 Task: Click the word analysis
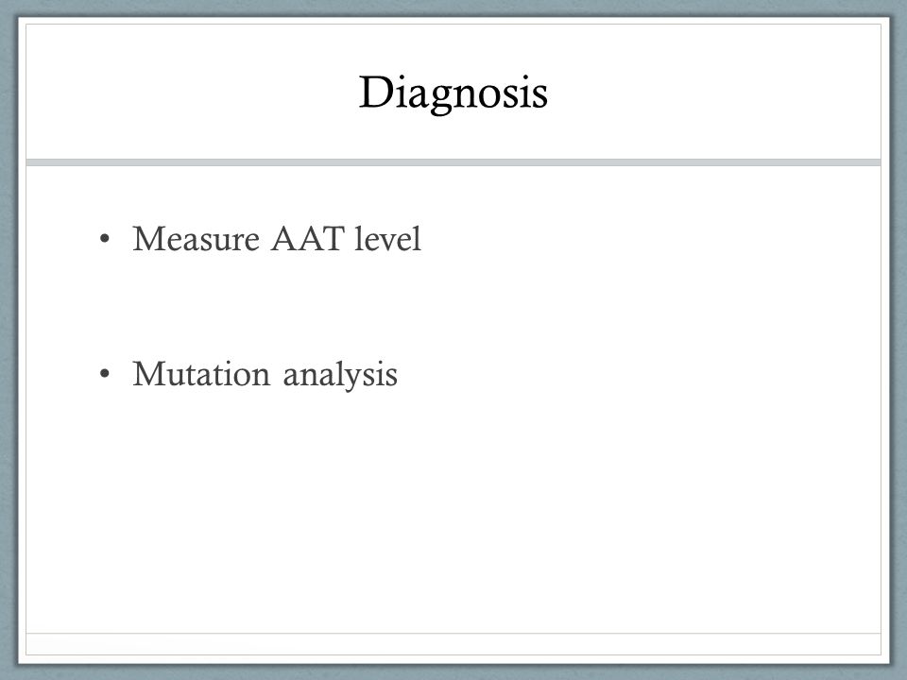coord(340,375)
